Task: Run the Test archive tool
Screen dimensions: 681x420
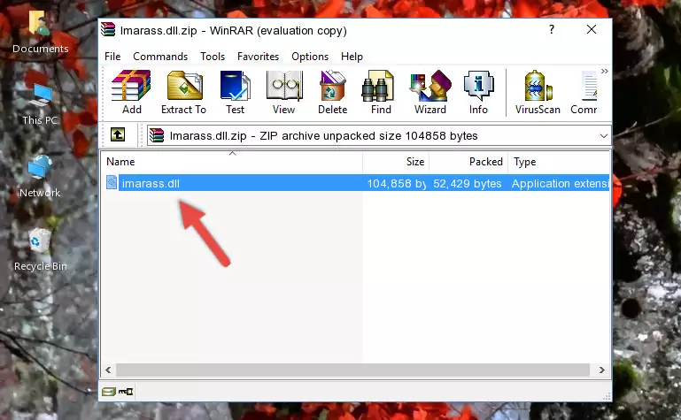Action: coord(235,92)
